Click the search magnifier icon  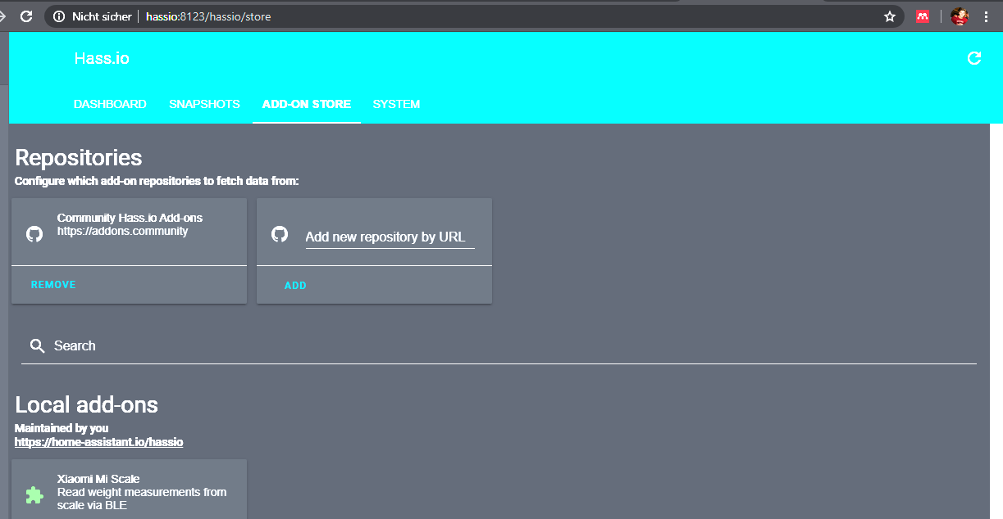point(37,346)
